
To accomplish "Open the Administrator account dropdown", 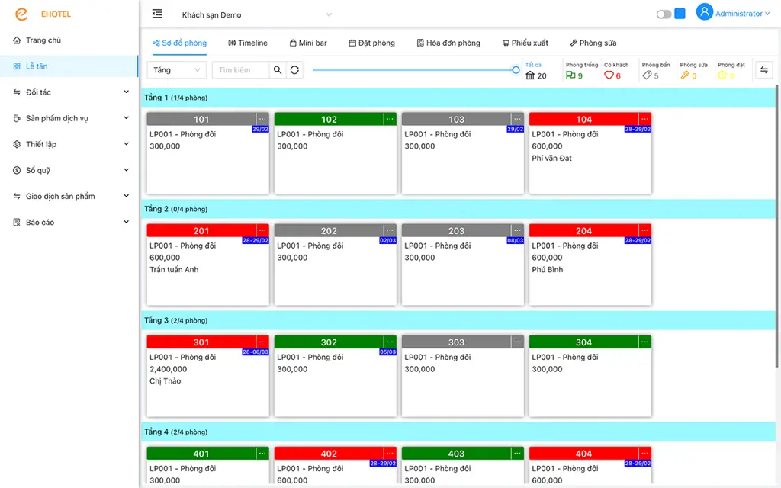I will pyautogui.click(x=742, y=14).
